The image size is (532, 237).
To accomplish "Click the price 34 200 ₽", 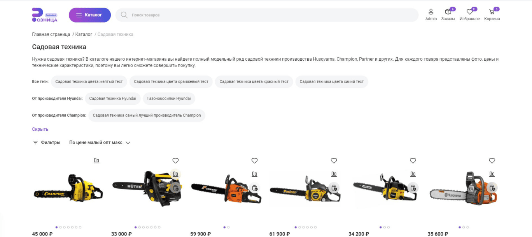I will (x=359, y=234).
